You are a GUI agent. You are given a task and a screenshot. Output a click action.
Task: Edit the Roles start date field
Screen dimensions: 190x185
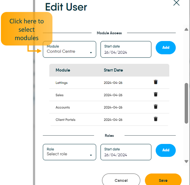point(126,152)
